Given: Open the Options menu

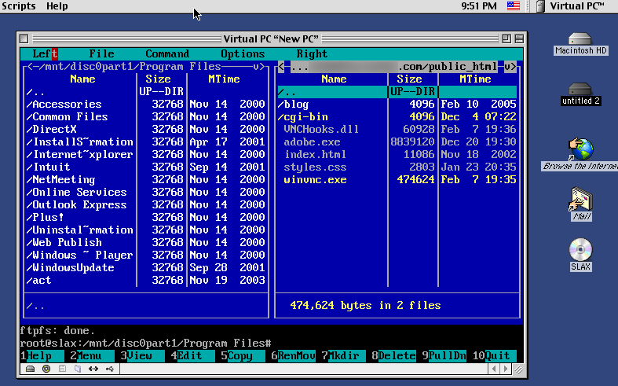Looking at the screenshot, I should point(243,54).
